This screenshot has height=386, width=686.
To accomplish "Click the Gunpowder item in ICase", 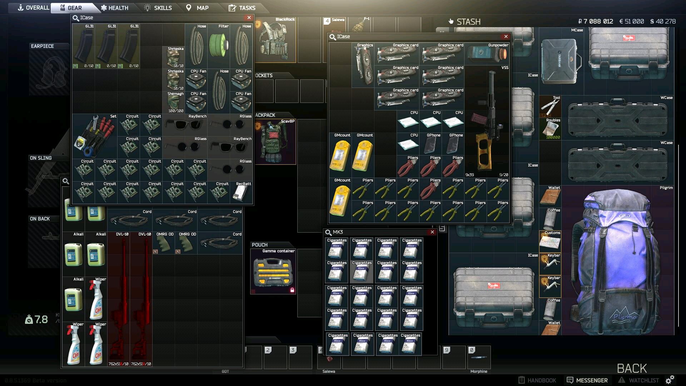I will point(487,54).
